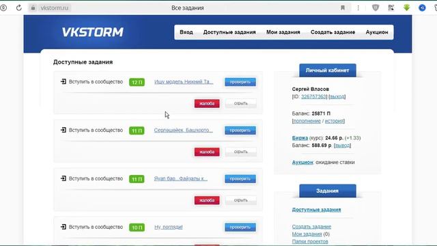Viewport: 437px width, 246px height.
Task: Open the Ну, погляди! link
Action: (x=169, y=227)
